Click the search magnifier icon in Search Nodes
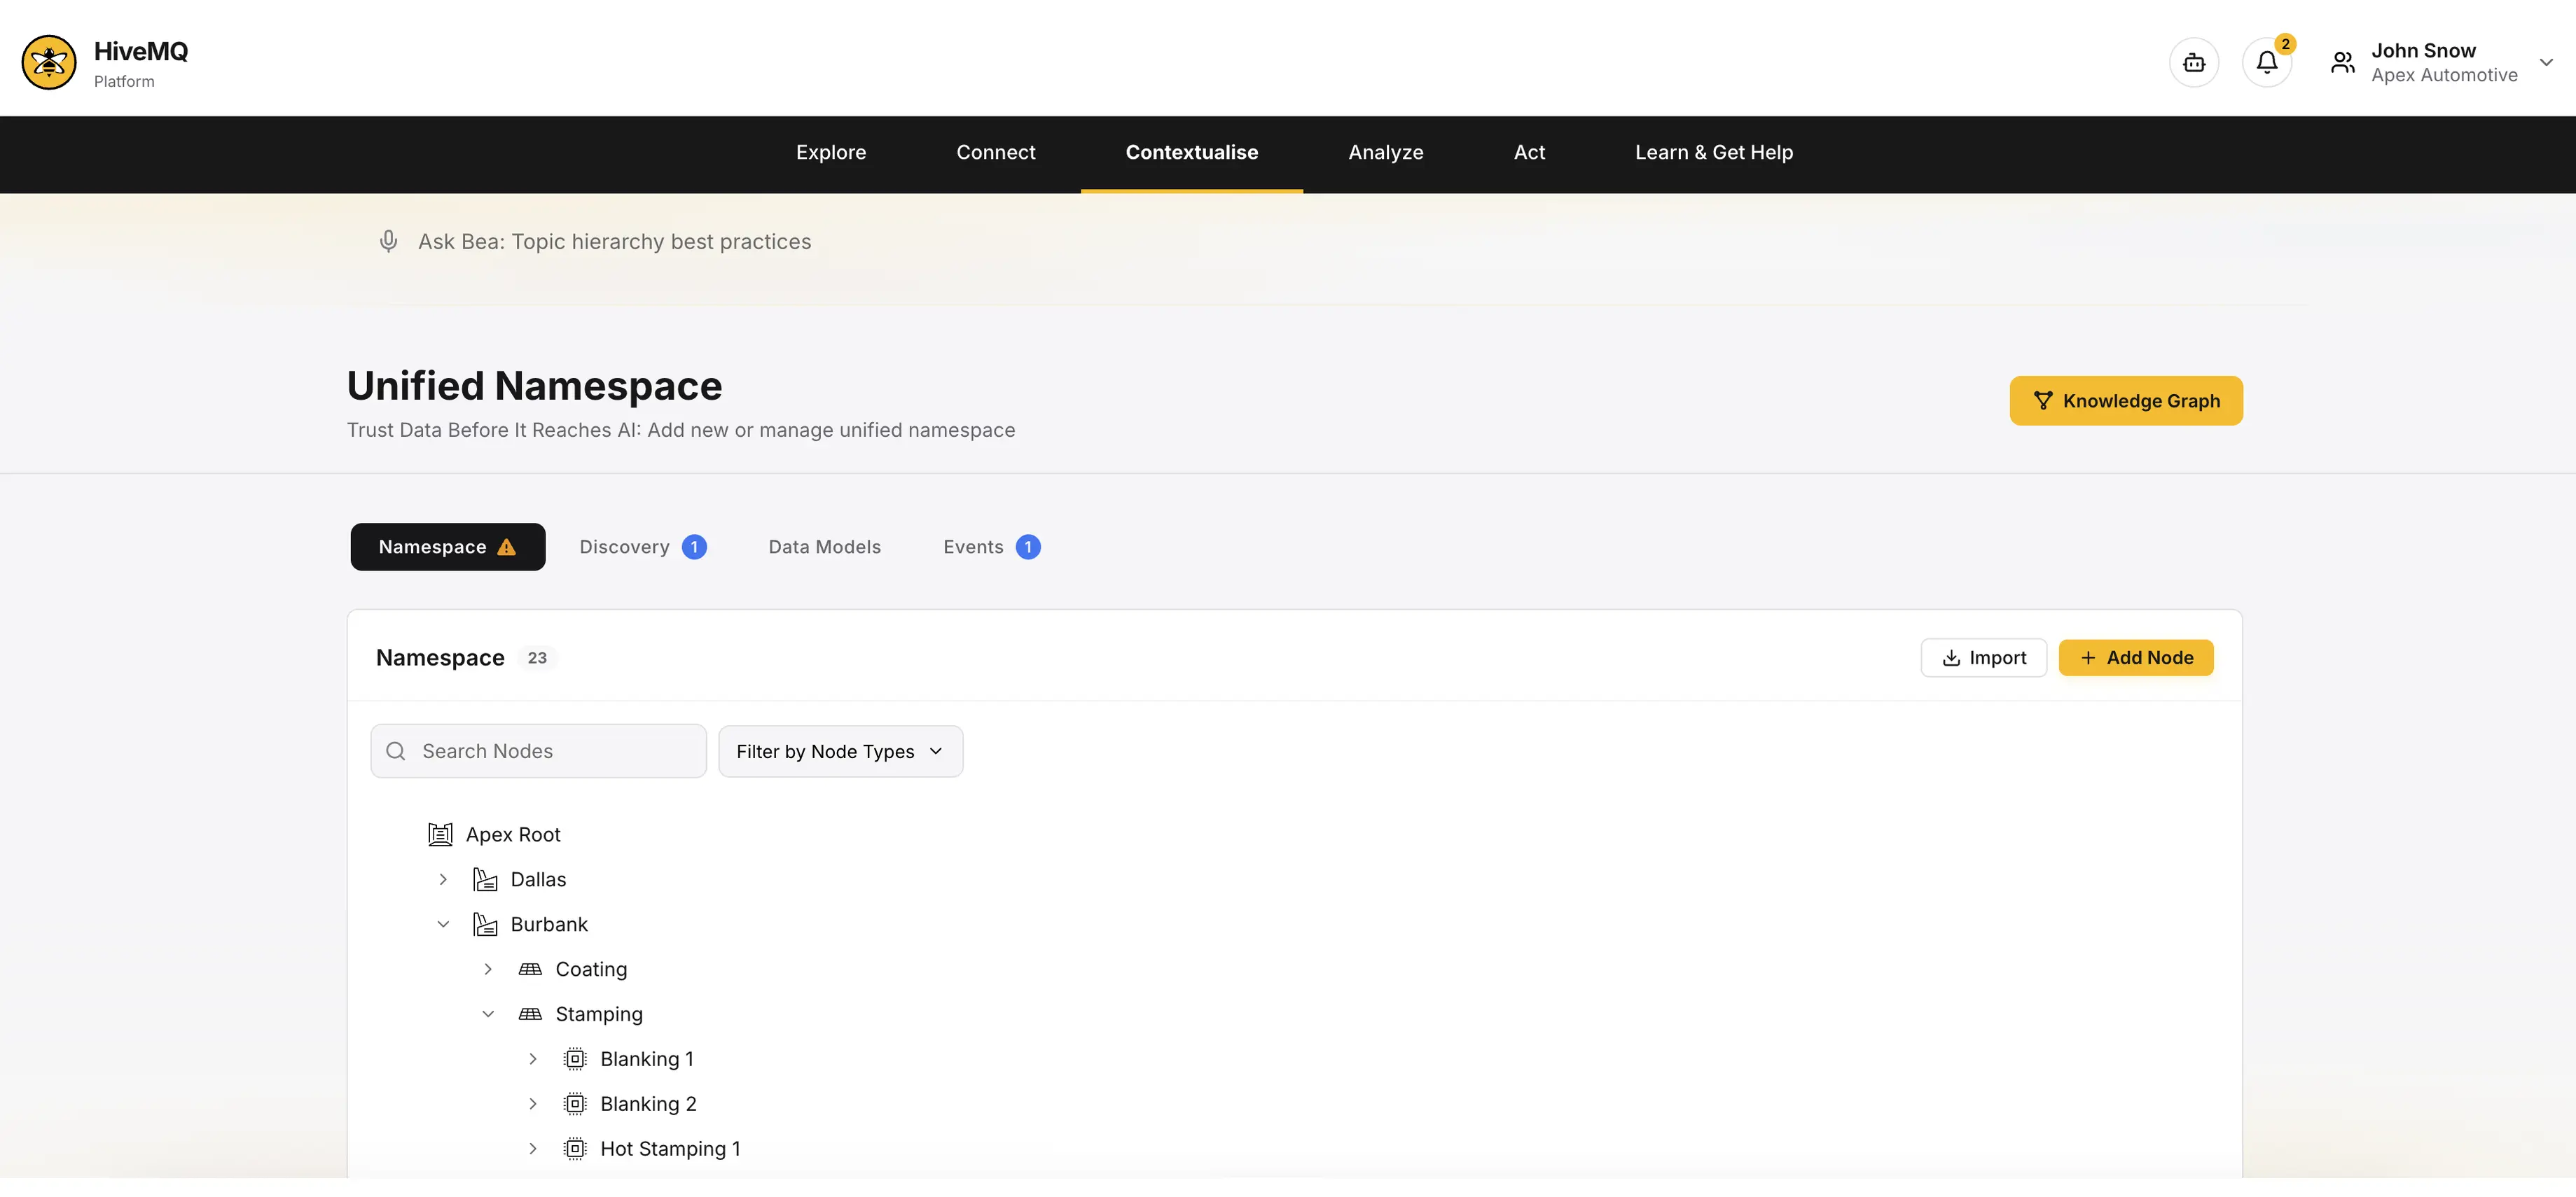 click(396, 751)
